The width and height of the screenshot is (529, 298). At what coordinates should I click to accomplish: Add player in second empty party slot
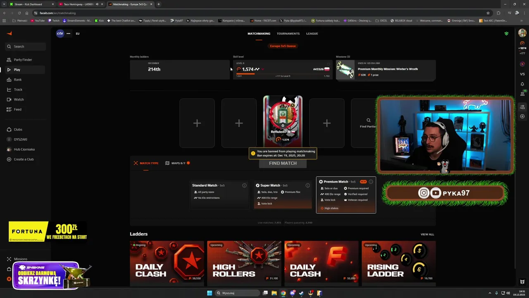click(x=239, y=123)
